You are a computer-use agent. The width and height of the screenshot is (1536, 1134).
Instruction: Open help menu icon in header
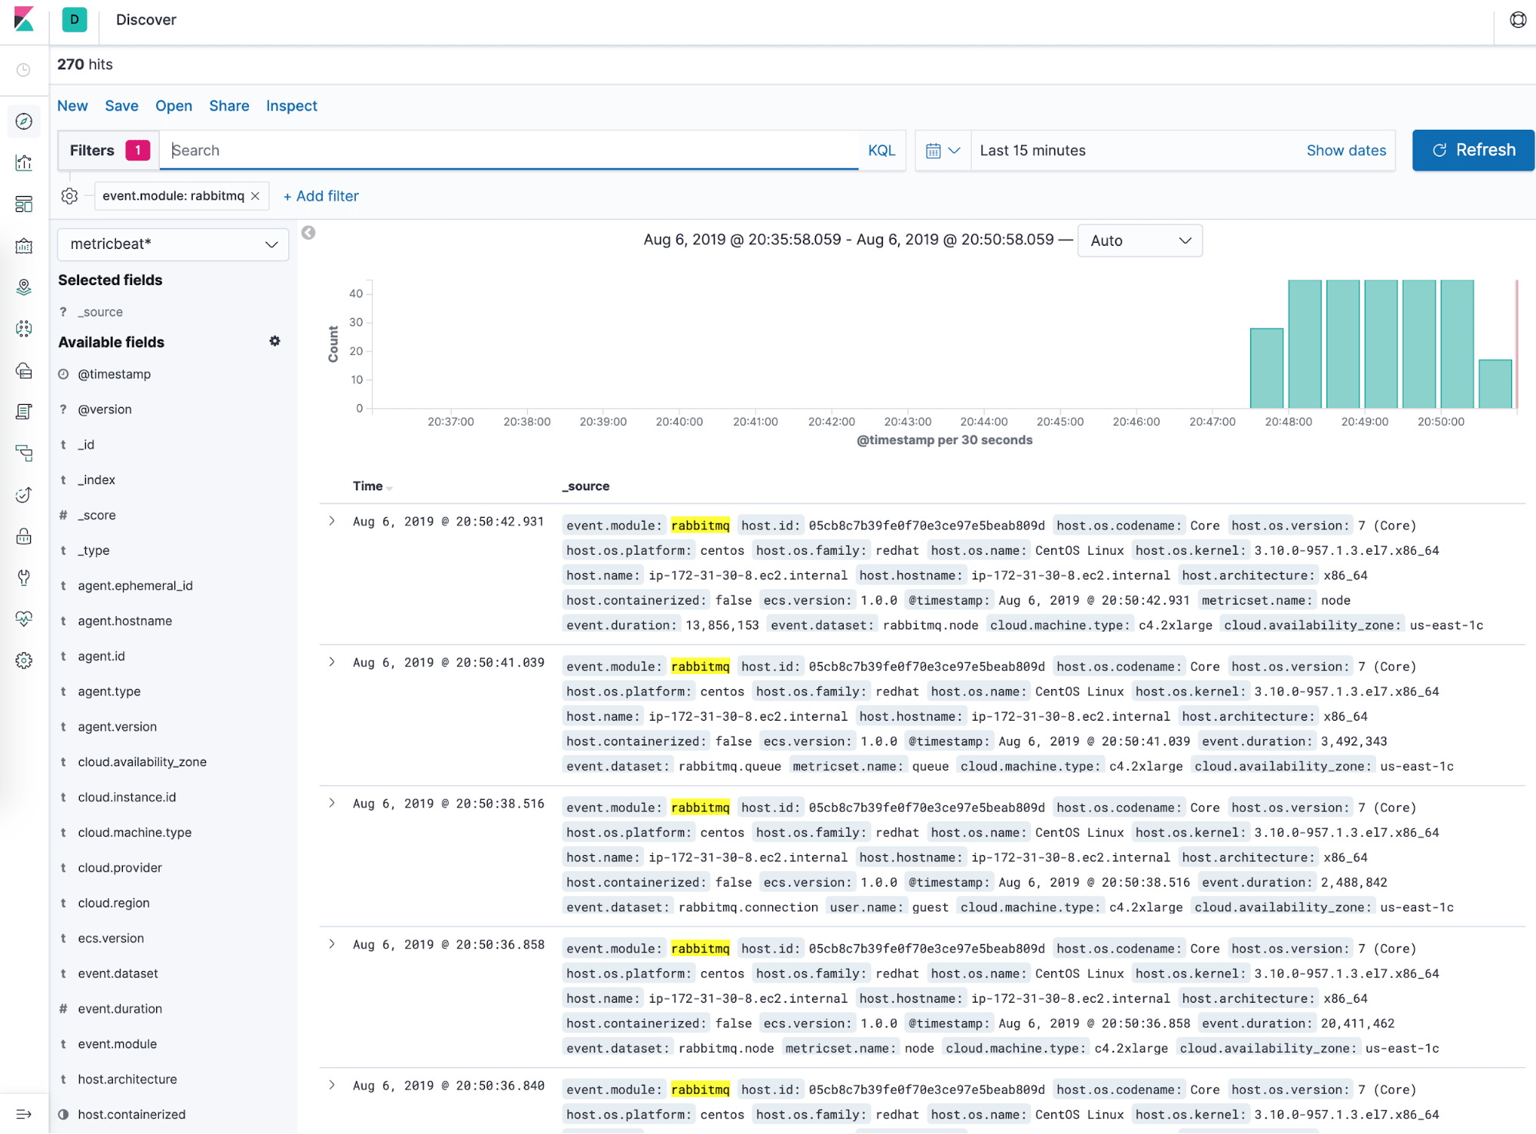pyautogui.click(x=1518, y=20)
